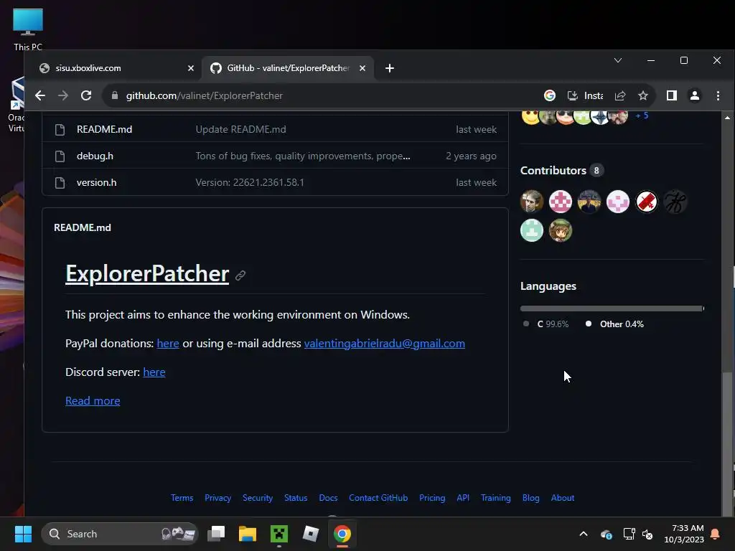
Task: Open the Windows Start menu
Action: (x=23, y=534)
